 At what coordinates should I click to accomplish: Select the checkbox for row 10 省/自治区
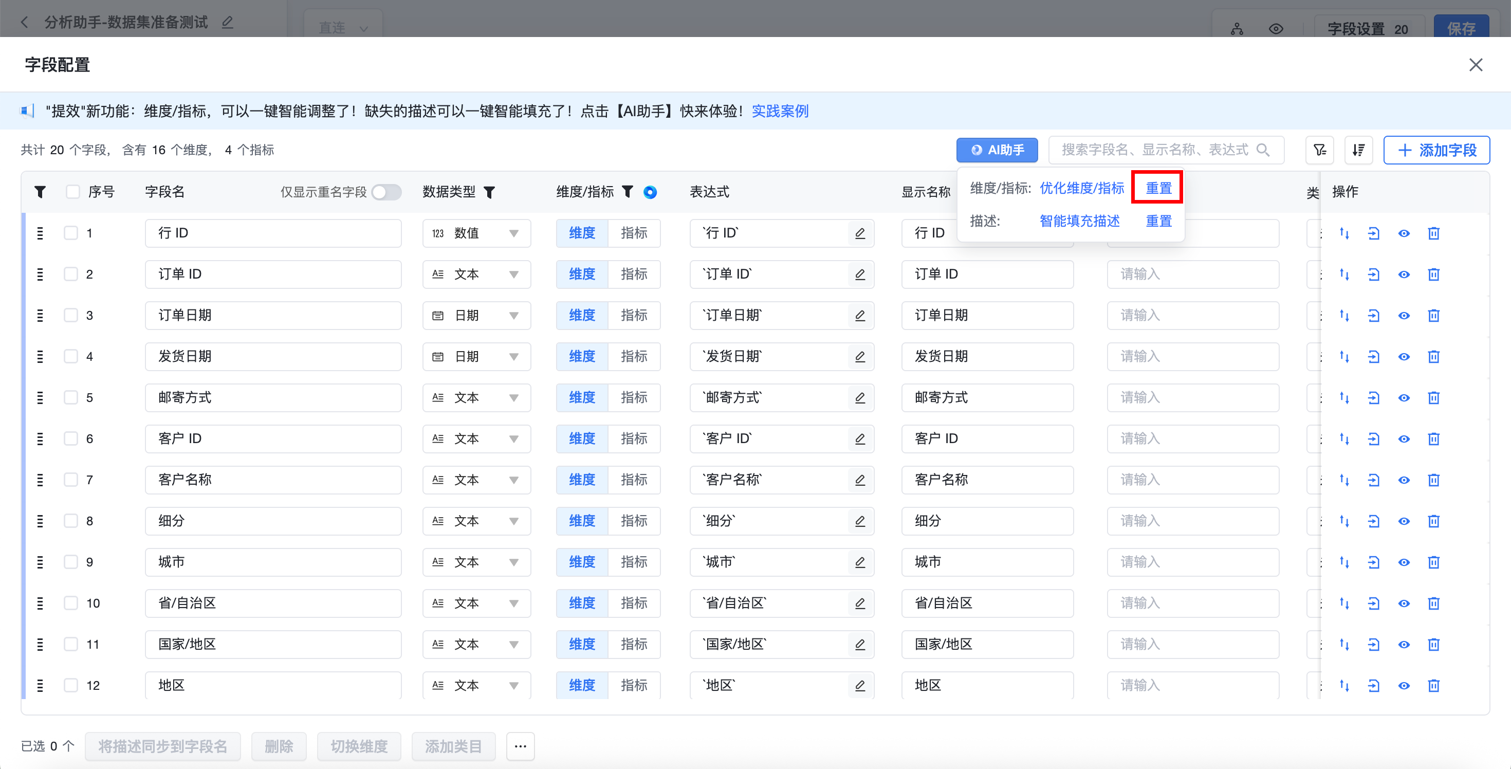coord(71,602)
